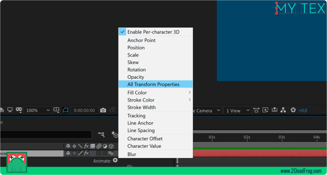
Task: Click the Frame Blending header icon
Action: coord(93,146)
